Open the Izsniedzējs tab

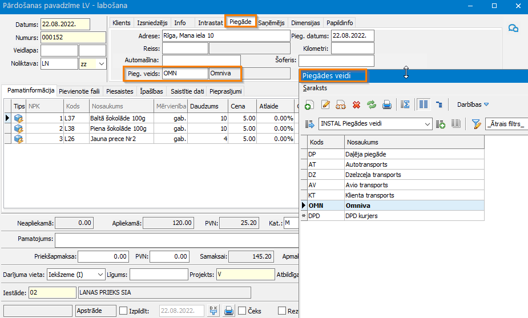(x=152, y=23)
